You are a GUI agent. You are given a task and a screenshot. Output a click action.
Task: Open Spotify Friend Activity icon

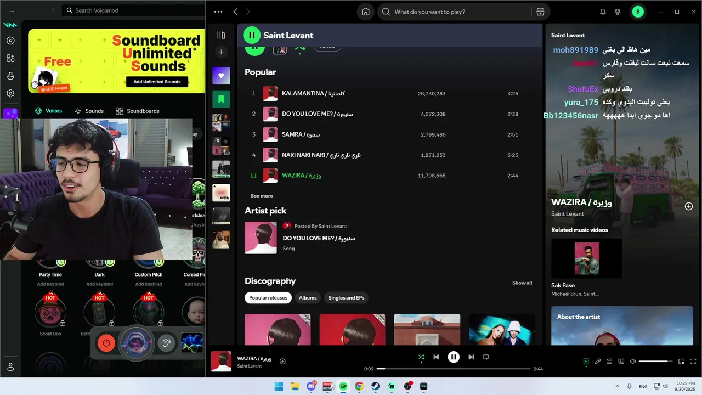pos(618,12)
